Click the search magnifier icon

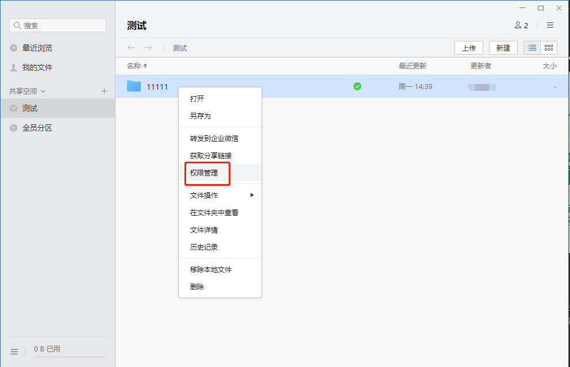pos(17,25)
